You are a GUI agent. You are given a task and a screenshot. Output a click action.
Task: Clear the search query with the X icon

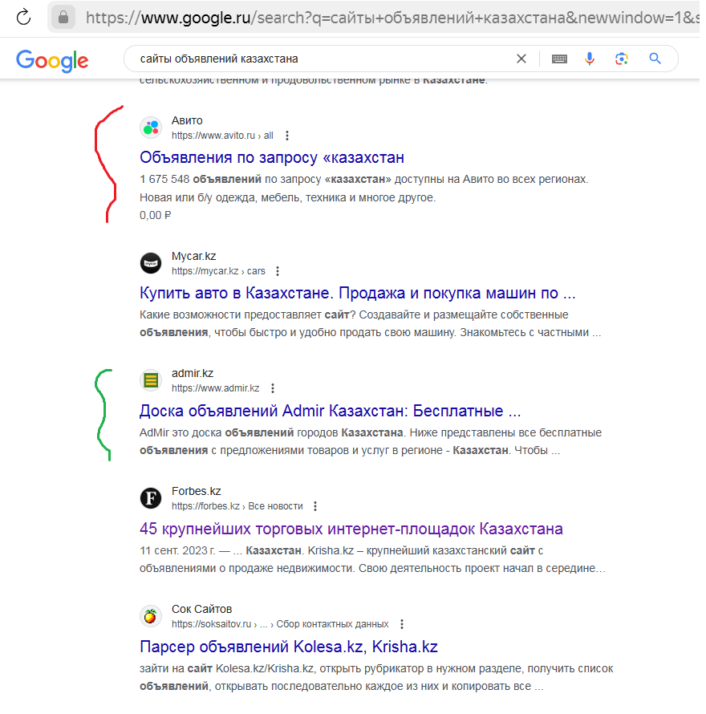pos(521,59)
